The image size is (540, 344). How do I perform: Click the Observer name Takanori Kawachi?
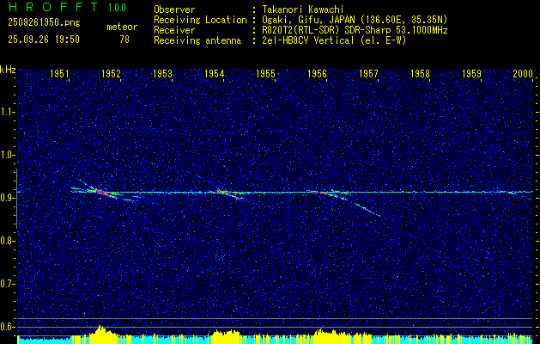click(302, 9)
